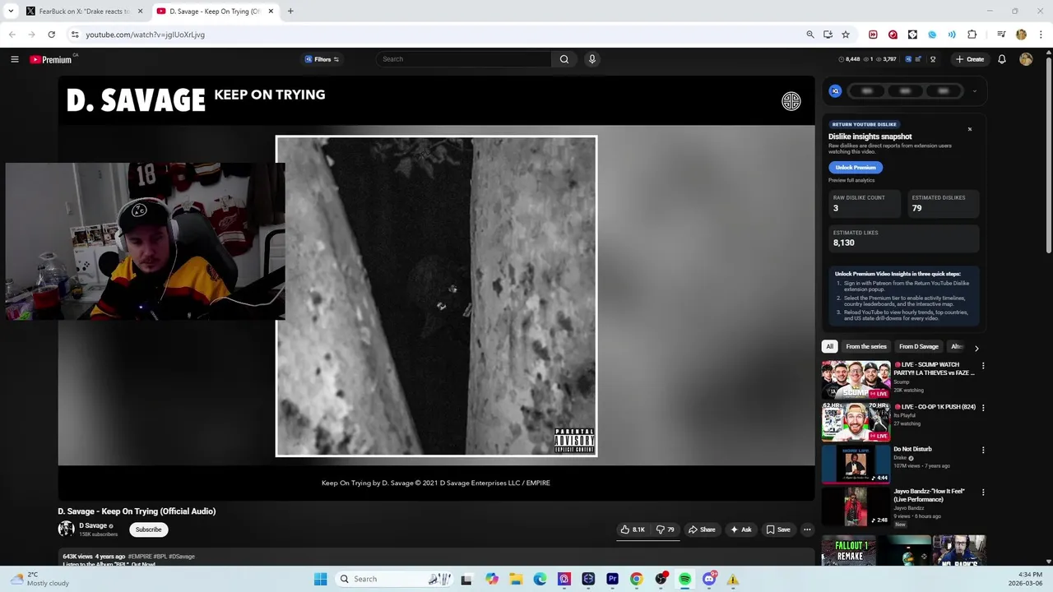This screenshot has height=592, width=1053.
Task: Open the YouTube account avatar menu
Action: 1026,59
